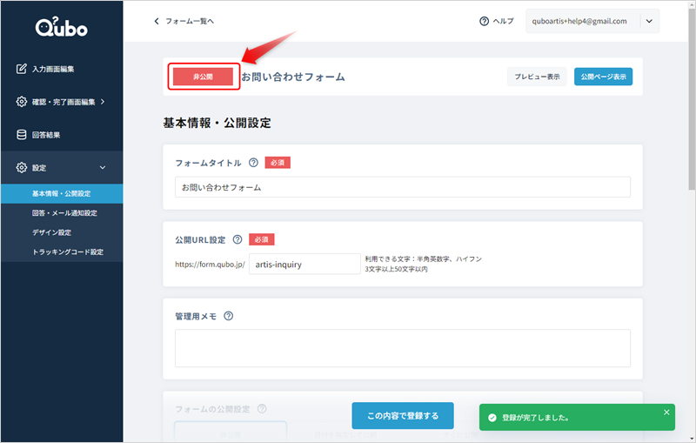Click the 回答結果 database icon
This screenshot has width=696, height=443.
click(21, 135)
